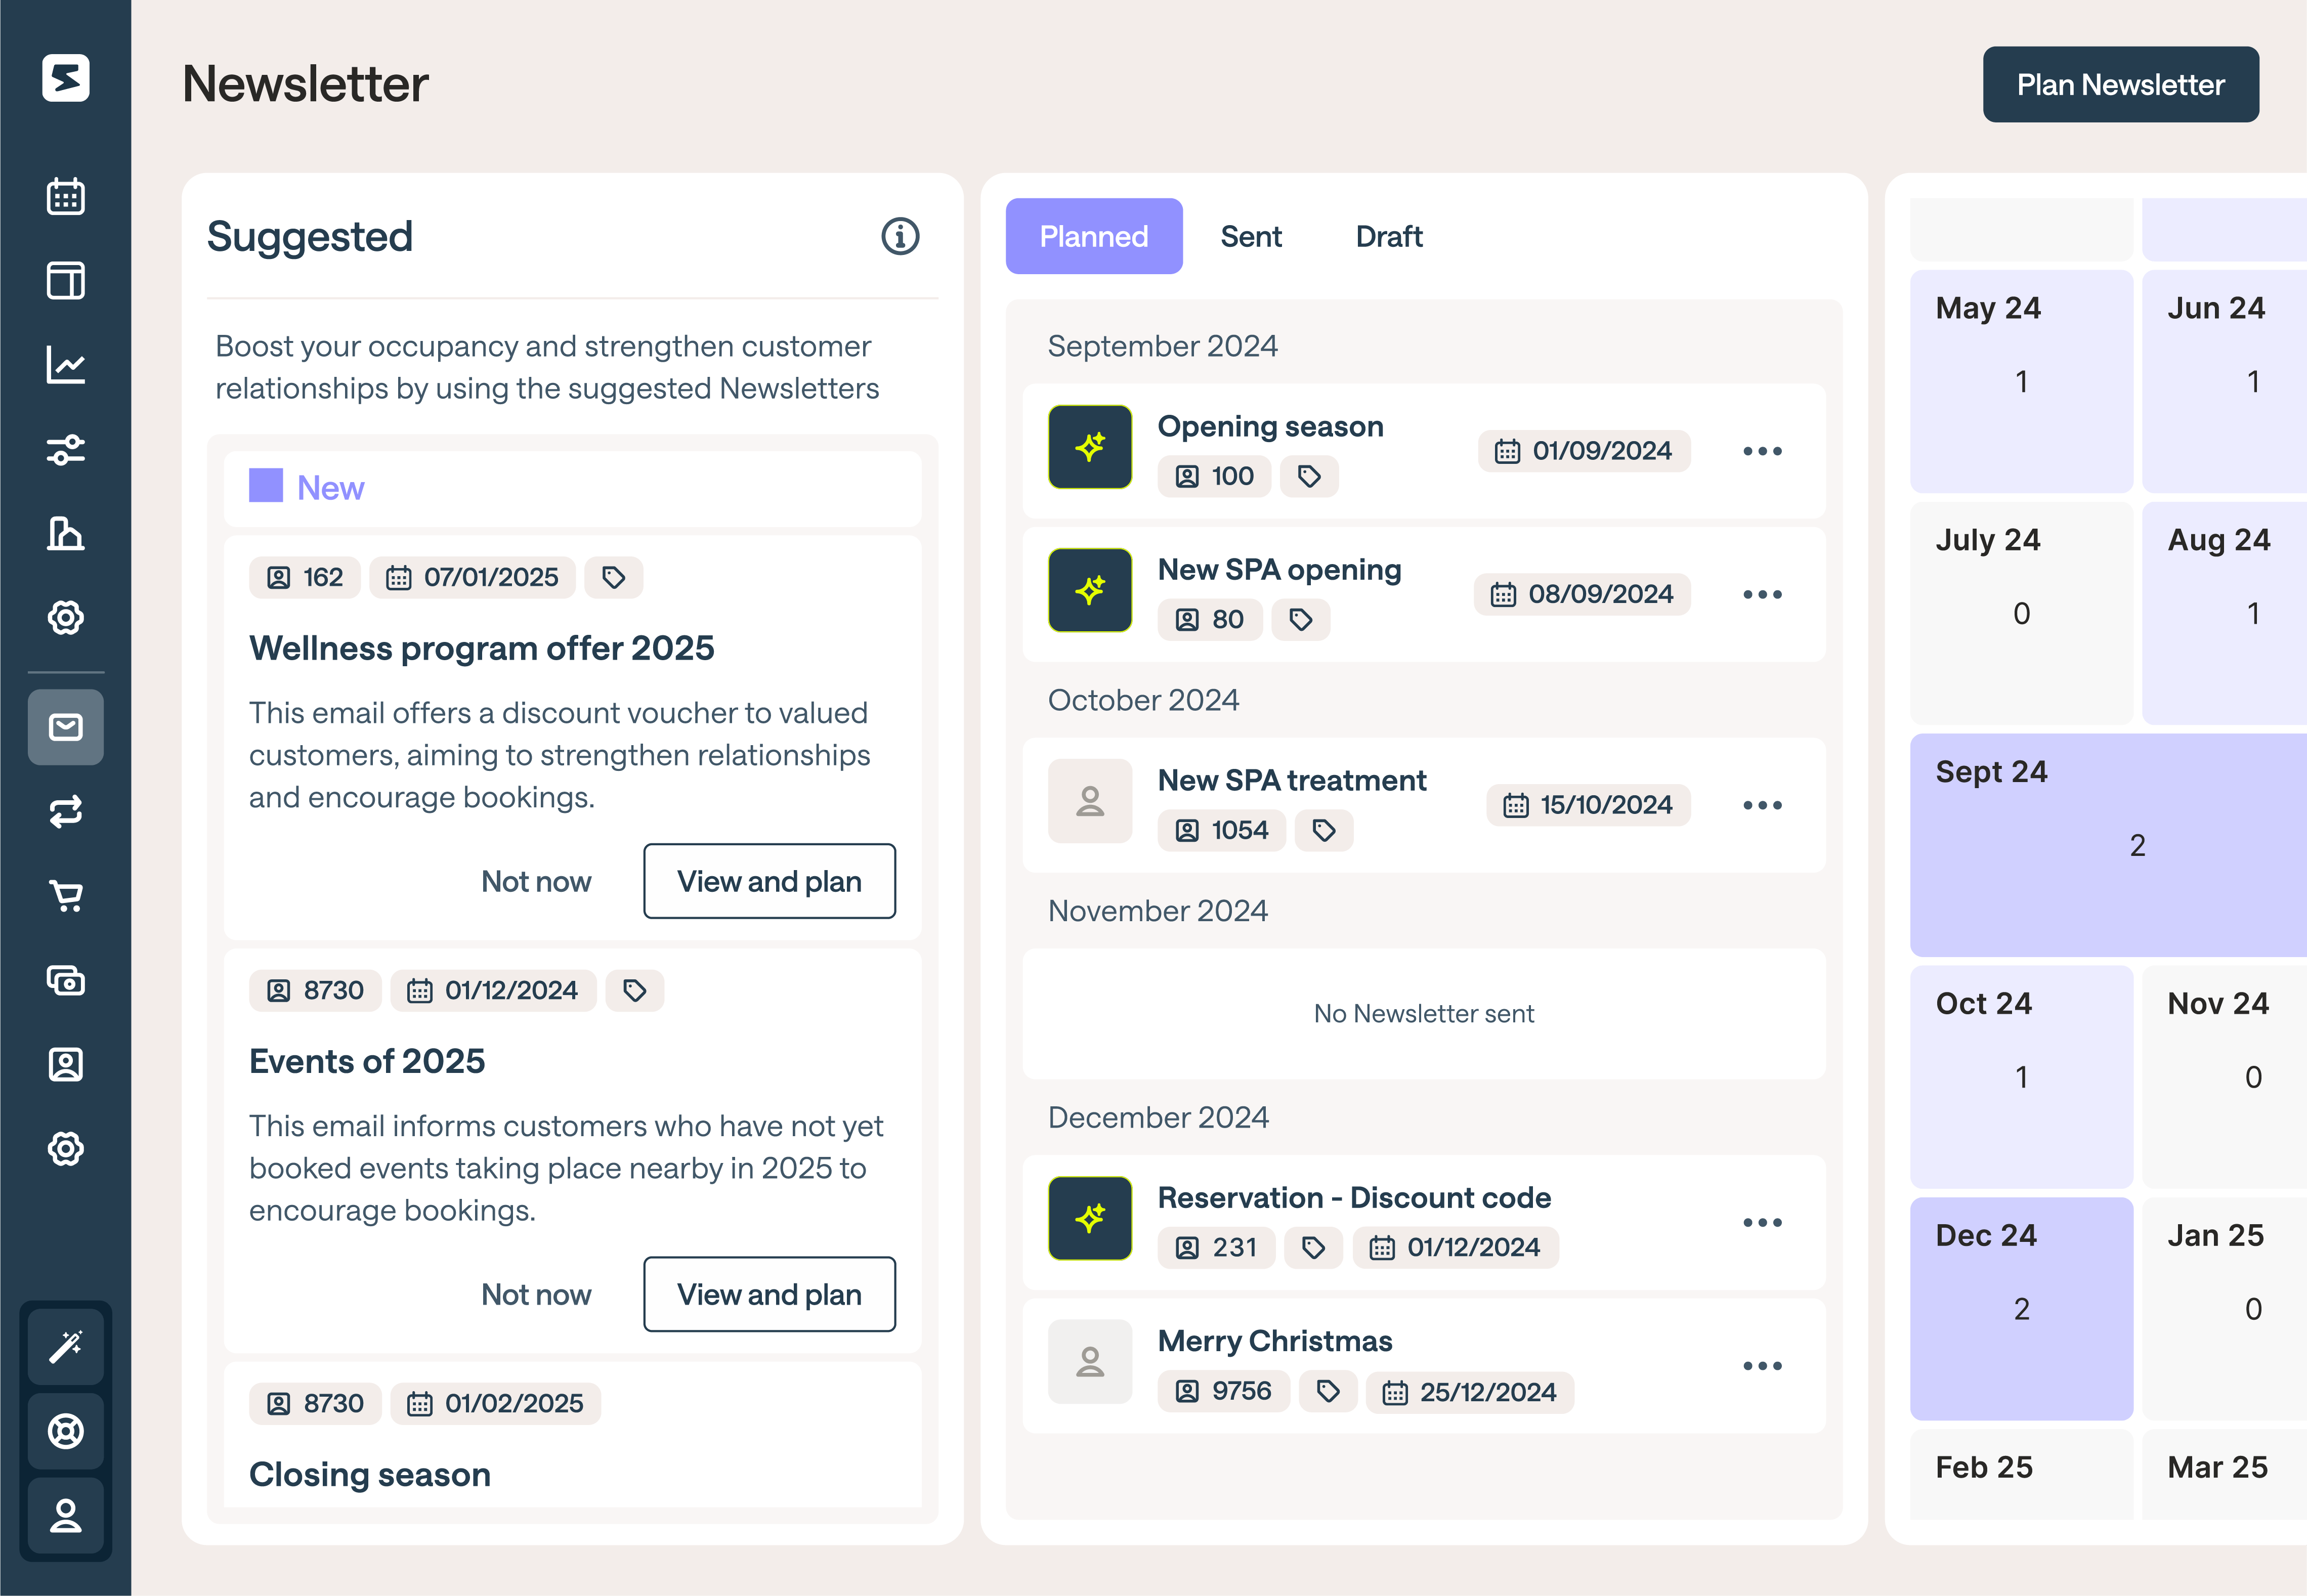Open the sliders filter icon in the sidebar
This screenshot has width=2307, height=1596.
(x=66, y=449)
